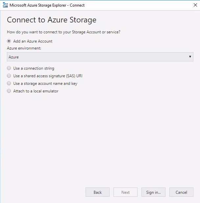
Task: Cancel the connection dialog
Action: pyautogui.click(x=181, y=192)
